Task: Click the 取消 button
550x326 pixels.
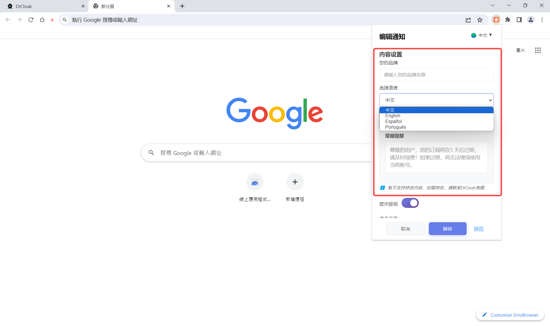Action: point(405,229)
